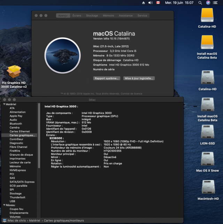This screenshot has width=223, height=224.
Task: Select Audio in the sidebar
Action: [x=13, y=120]
